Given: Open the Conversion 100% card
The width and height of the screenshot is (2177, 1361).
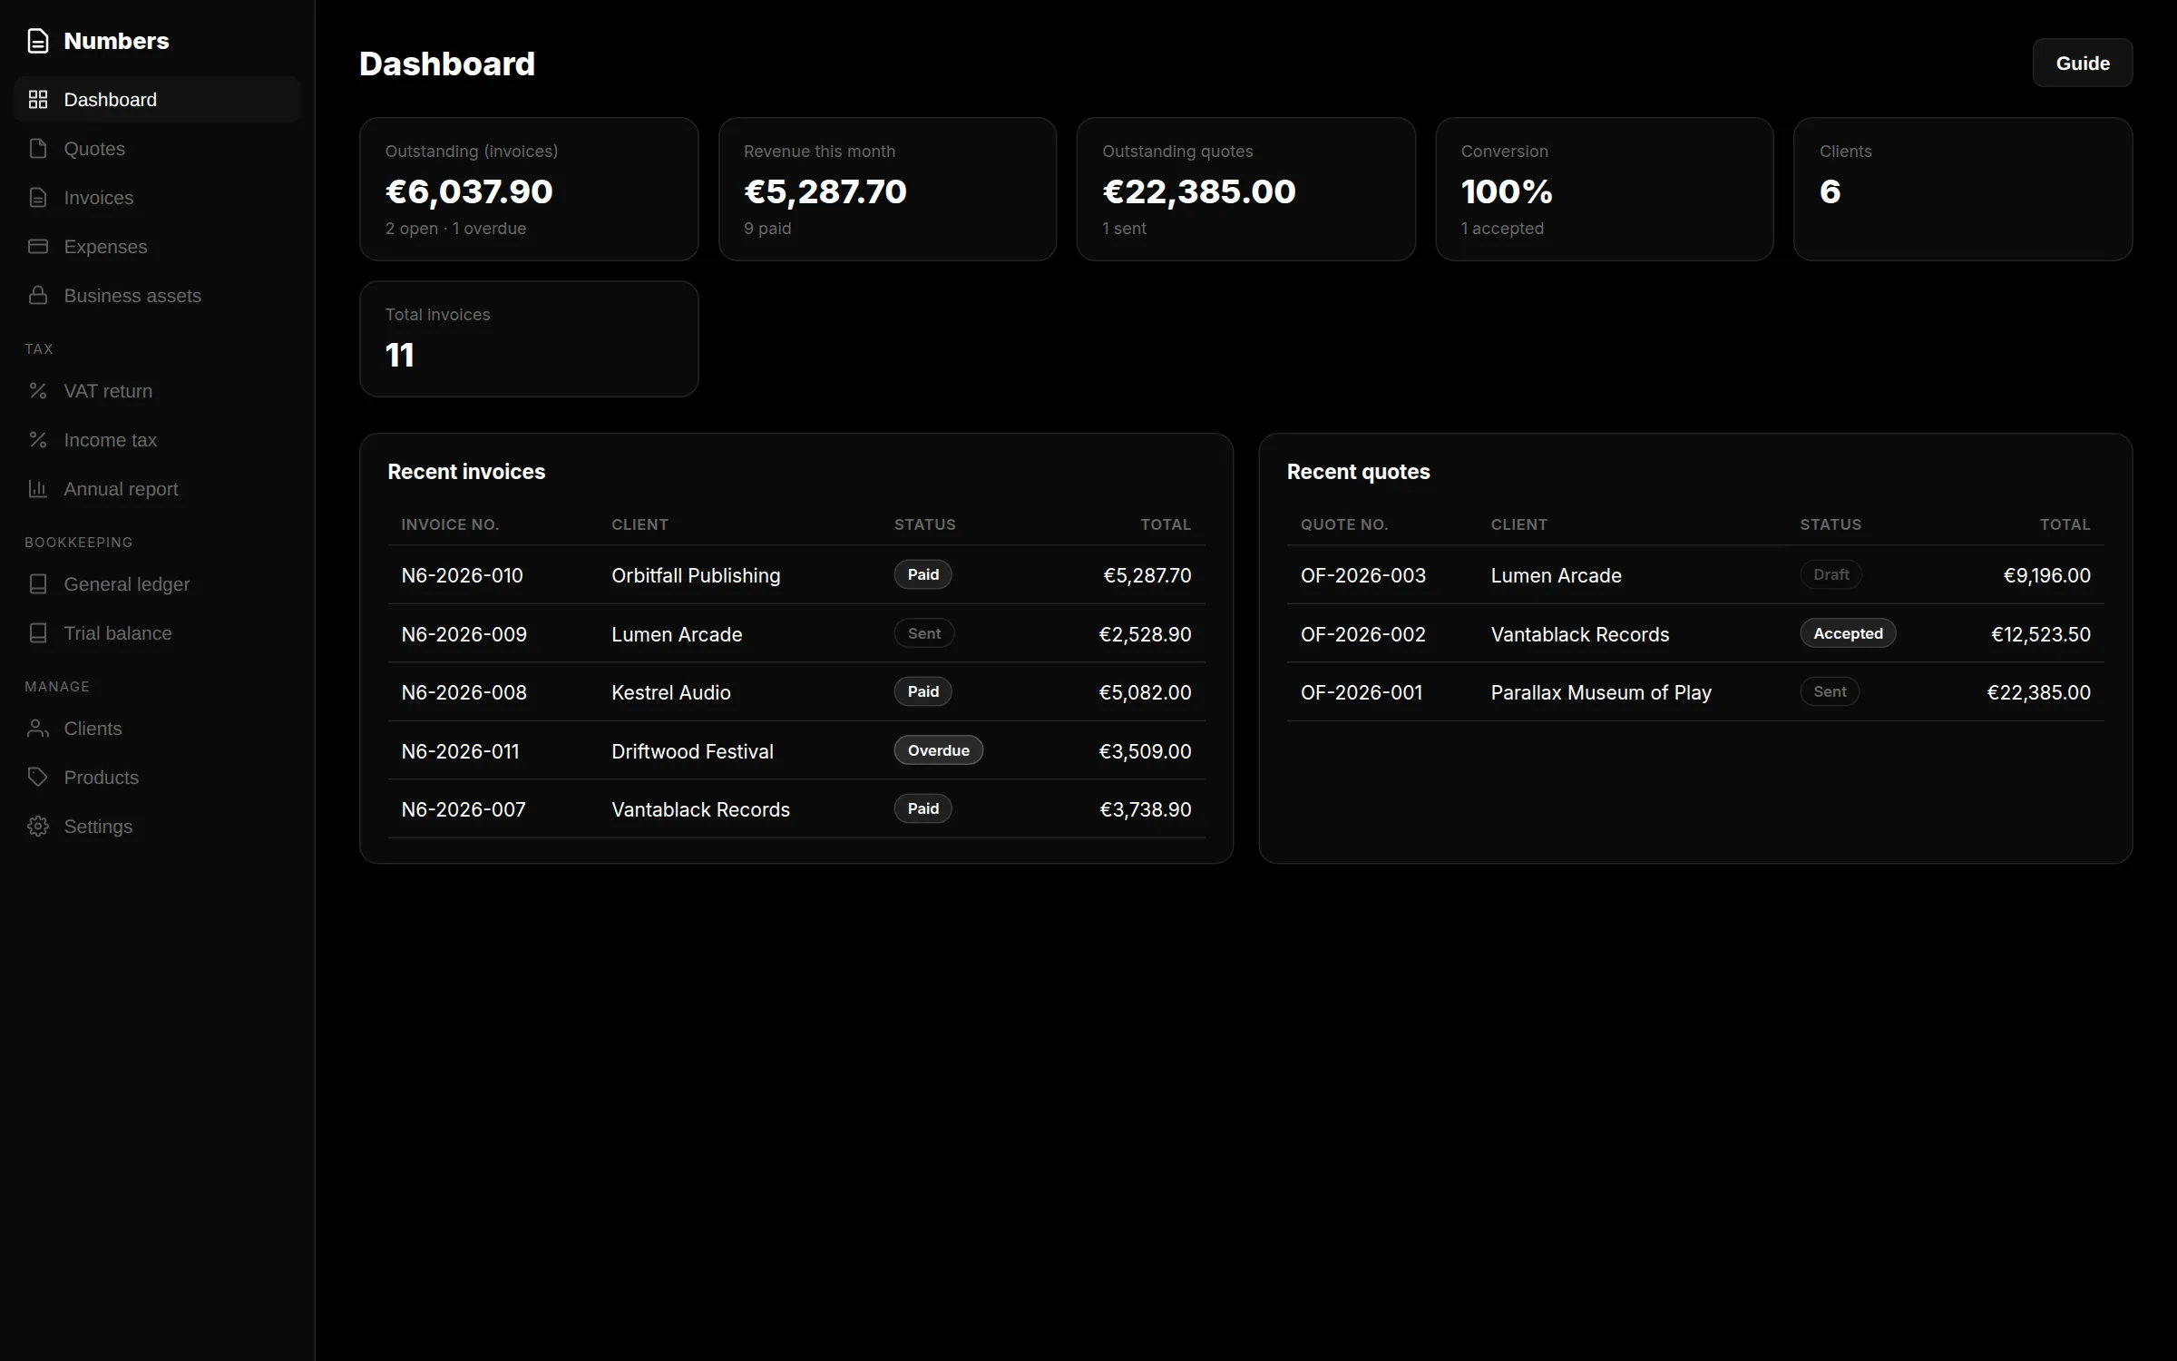Looking at the screenshot, I should 1604,189.
